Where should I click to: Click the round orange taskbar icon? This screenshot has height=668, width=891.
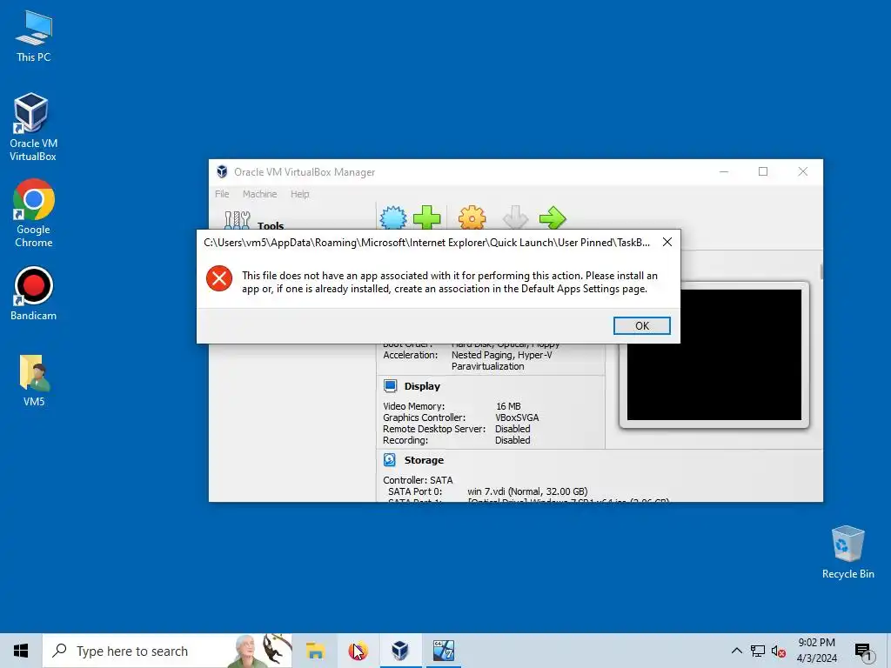point(358,651)
